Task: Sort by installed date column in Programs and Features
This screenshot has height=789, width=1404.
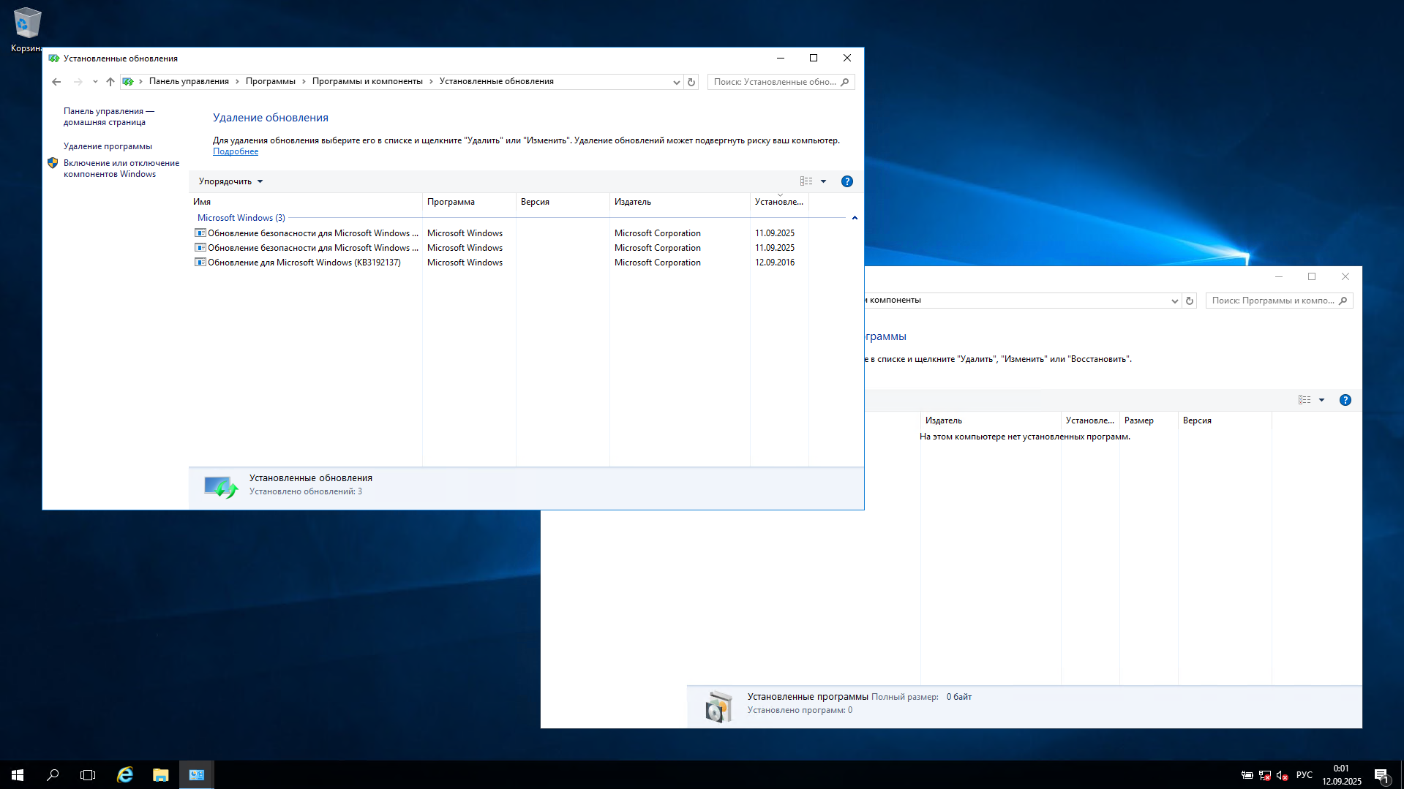Action: [1090, 420]
